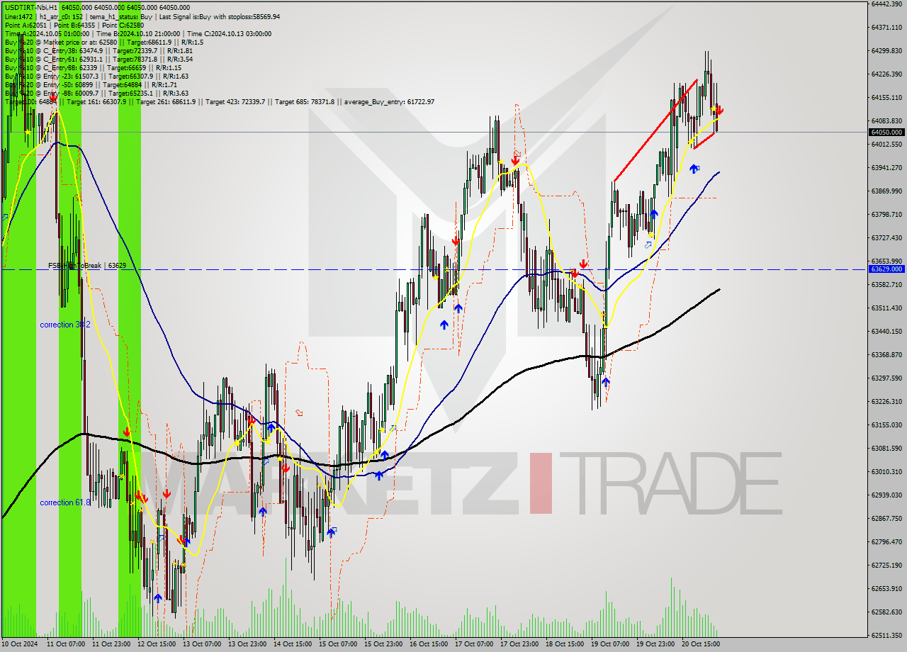The width and height of the screenshot is (907, 652).
Task: Click the '19 Oct 07:00' time label
Action: [609, 644]
